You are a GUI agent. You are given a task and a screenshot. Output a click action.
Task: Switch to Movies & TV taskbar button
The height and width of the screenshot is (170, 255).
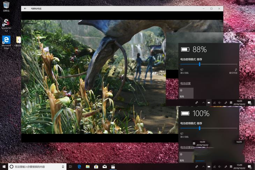(113, 167)
